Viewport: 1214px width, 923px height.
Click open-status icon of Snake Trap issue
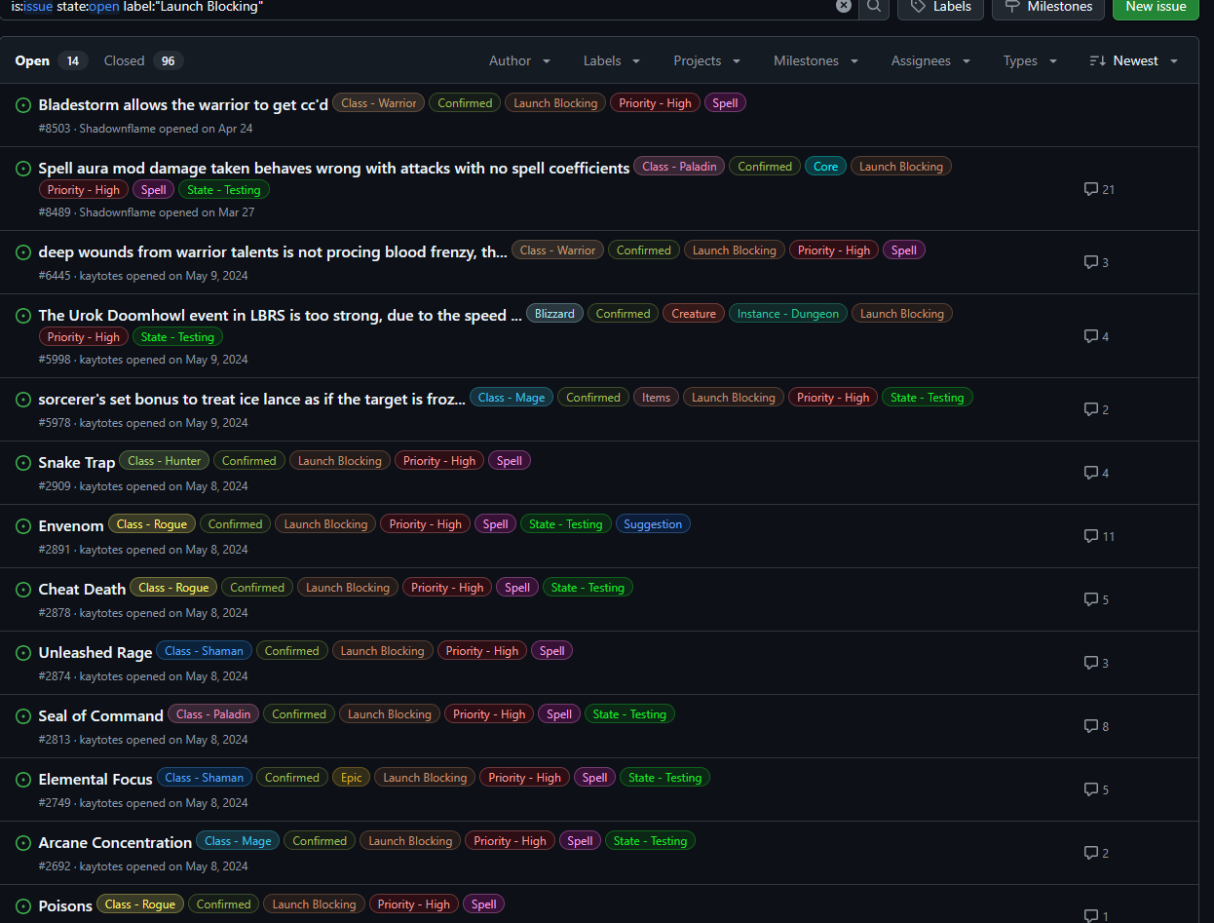tap(23, 462)
